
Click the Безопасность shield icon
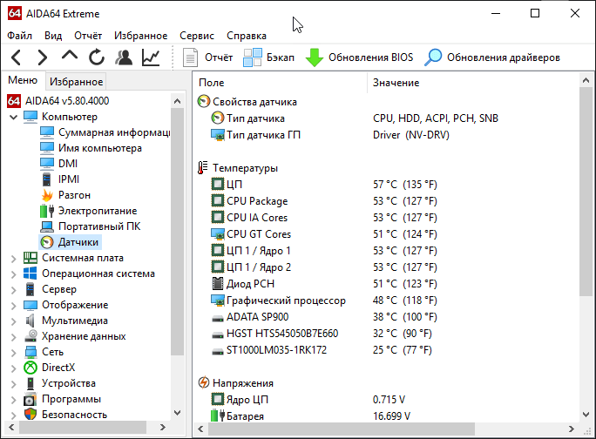tap(30, 415)
